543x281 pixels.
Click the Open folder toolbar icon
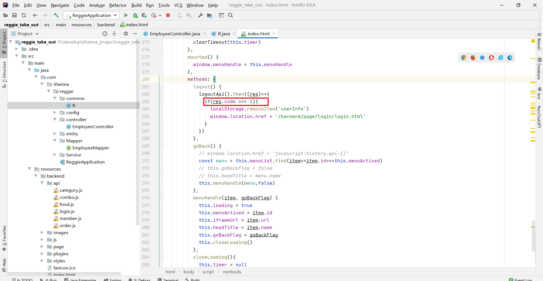(x=5, y=15)
